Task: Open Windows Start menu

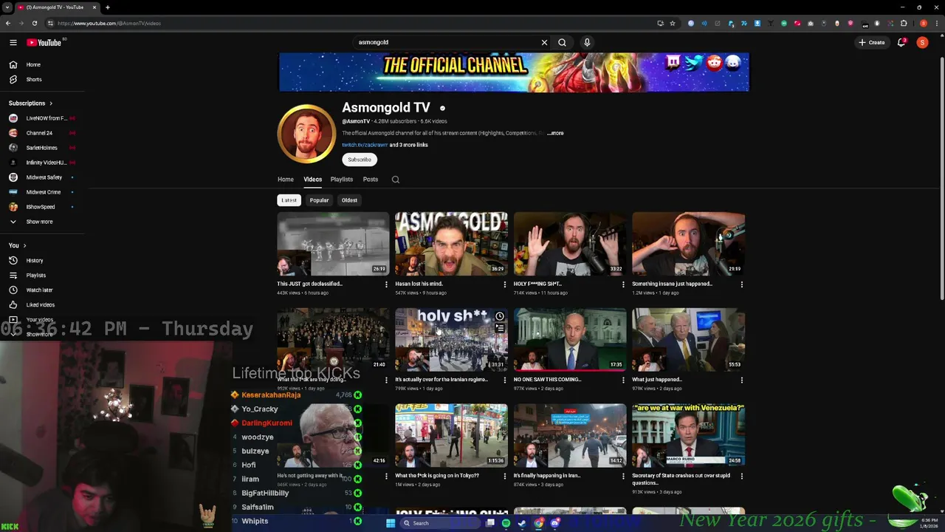Action: 391,523
